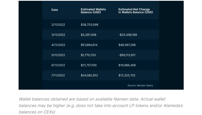Click the $36,703,598 balance value
The height and width of the screenshot is (115, 202).
coord(90,25)
